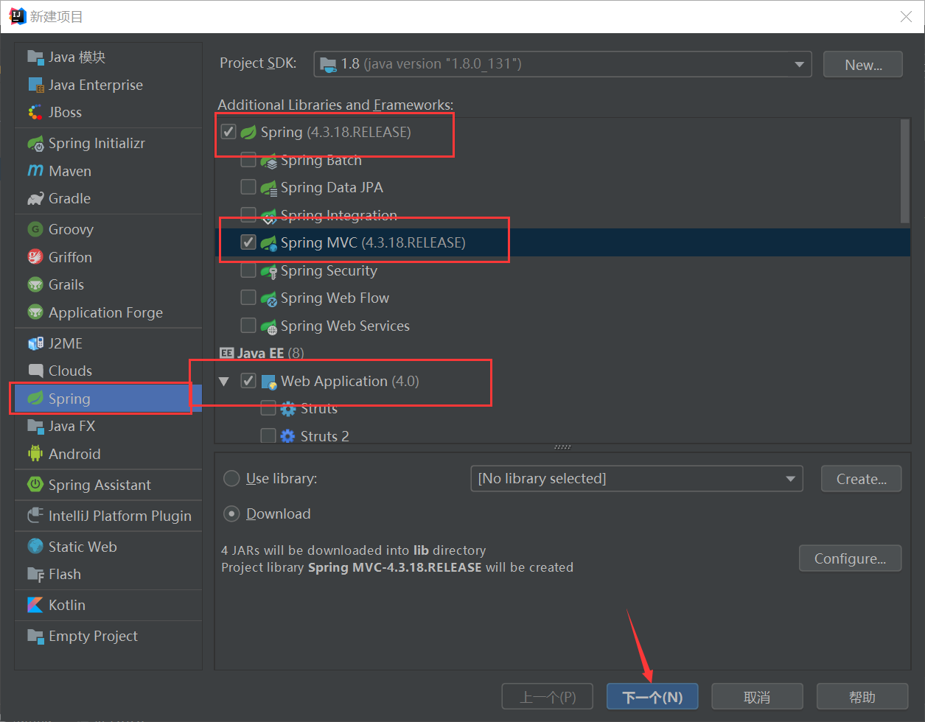
Task: Uncheck the Spring MVC checkbox
Action: (248, 242)
